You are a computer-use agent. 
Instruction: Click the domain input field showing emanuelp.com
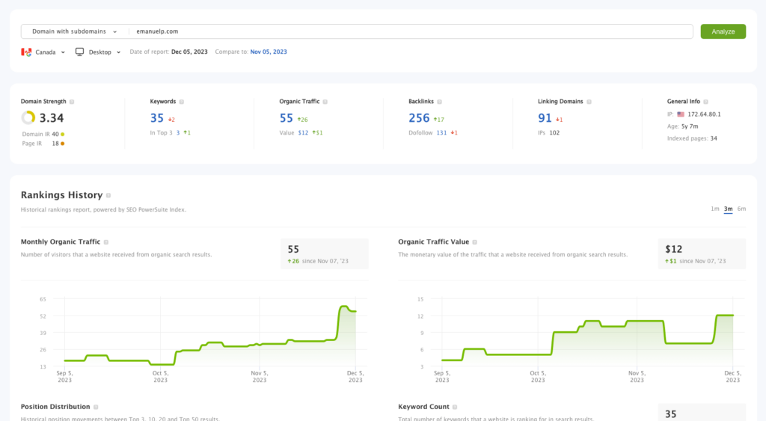(x=411, y=31)
